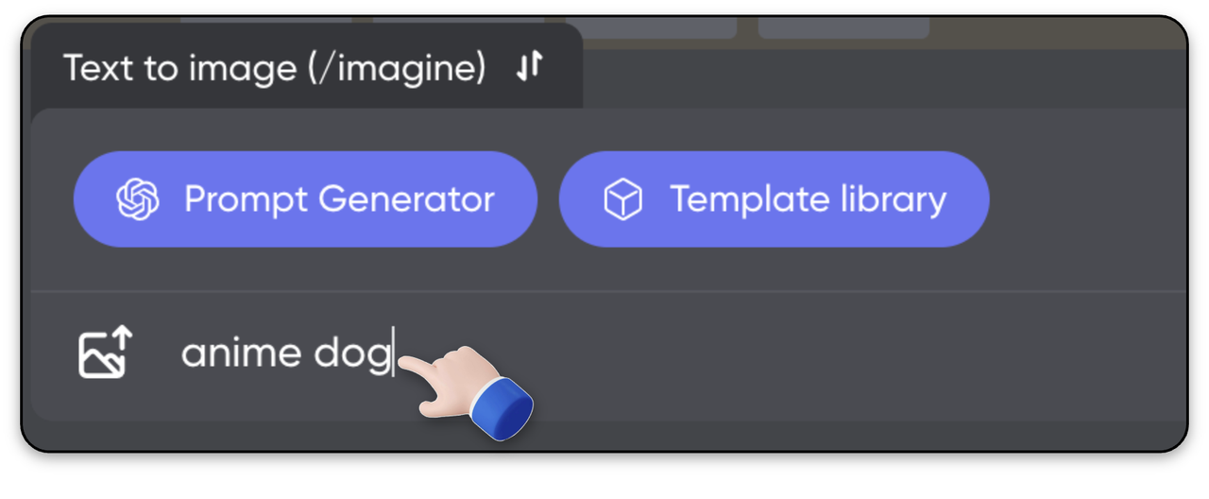Click the up-down swap arrows icon
The width and height of the screenshot is (1209, 499).
(x=530, y=67)
